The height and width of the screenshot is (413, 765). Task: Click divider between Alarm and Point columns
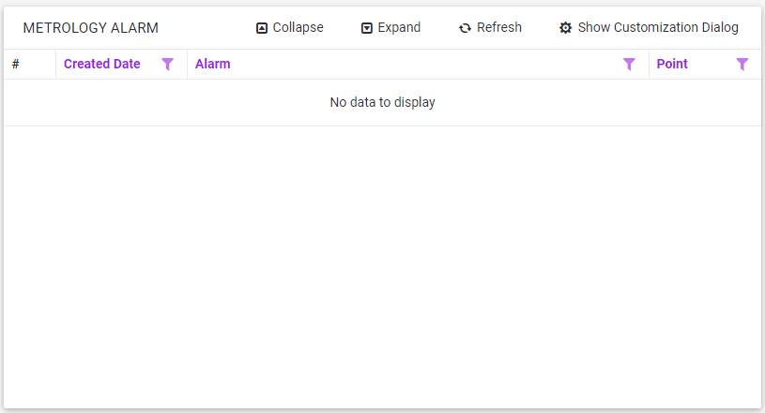(649, 65)
